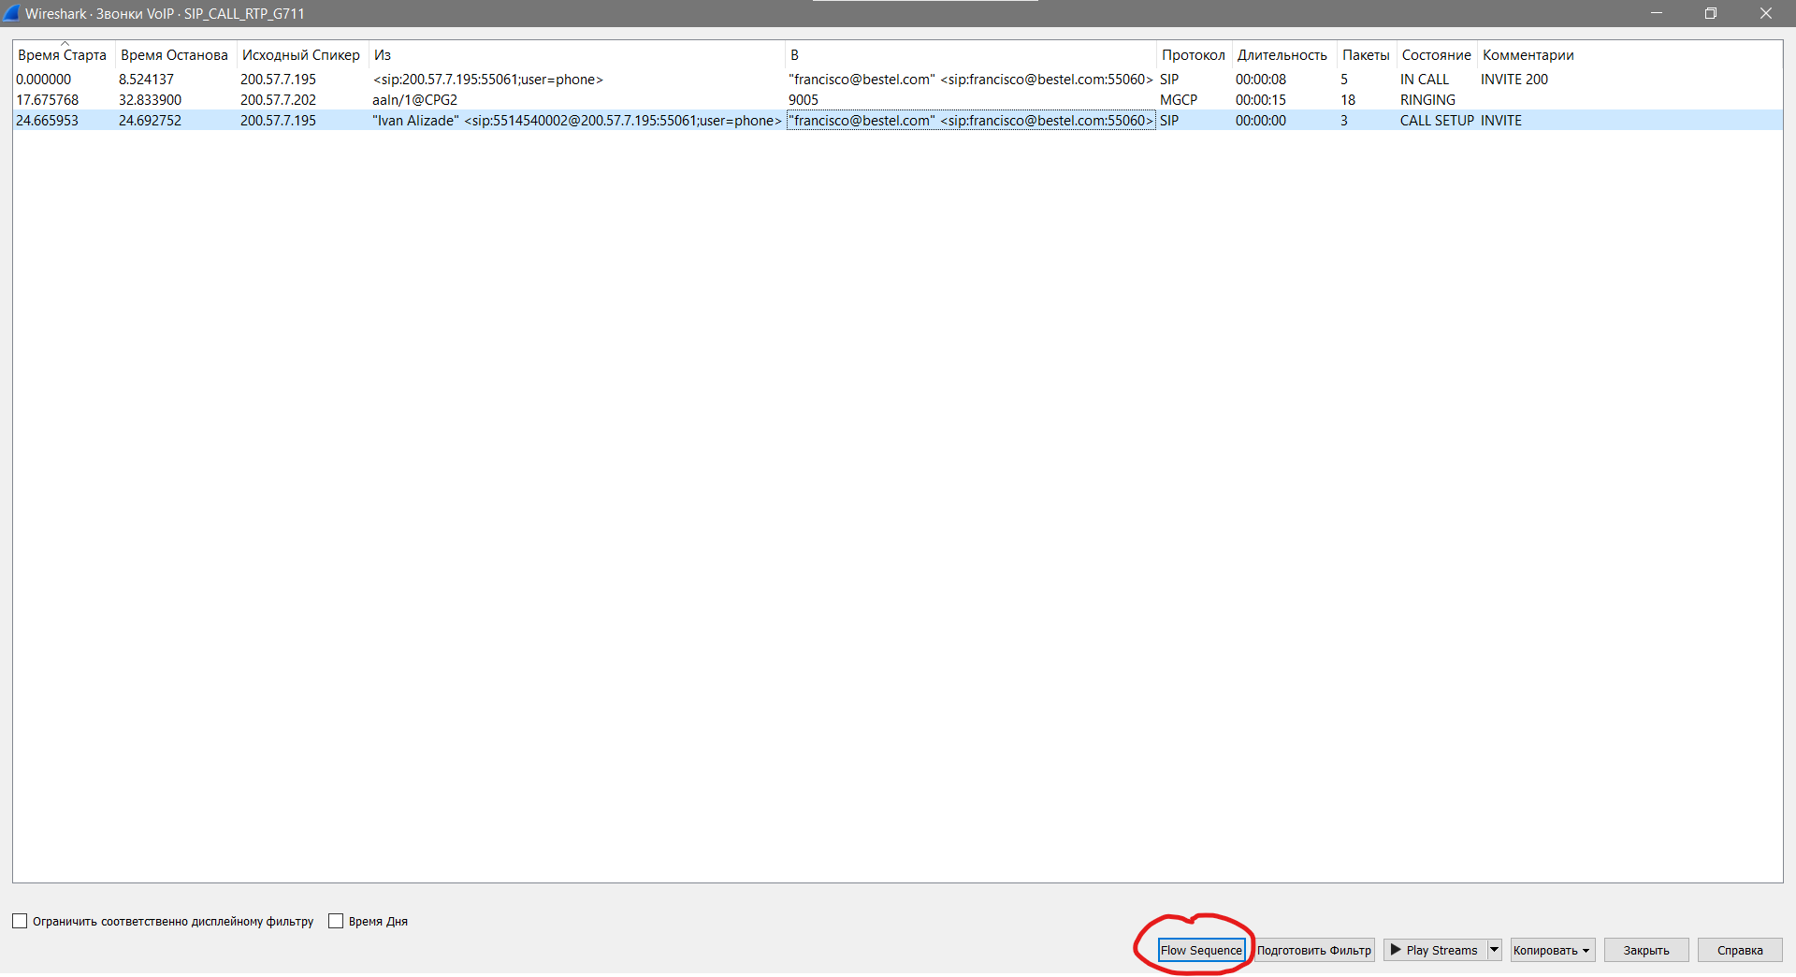Toggle the Время Дня checkbox
This screenshot has width=1796, height=977.
[x=336, y=921]
